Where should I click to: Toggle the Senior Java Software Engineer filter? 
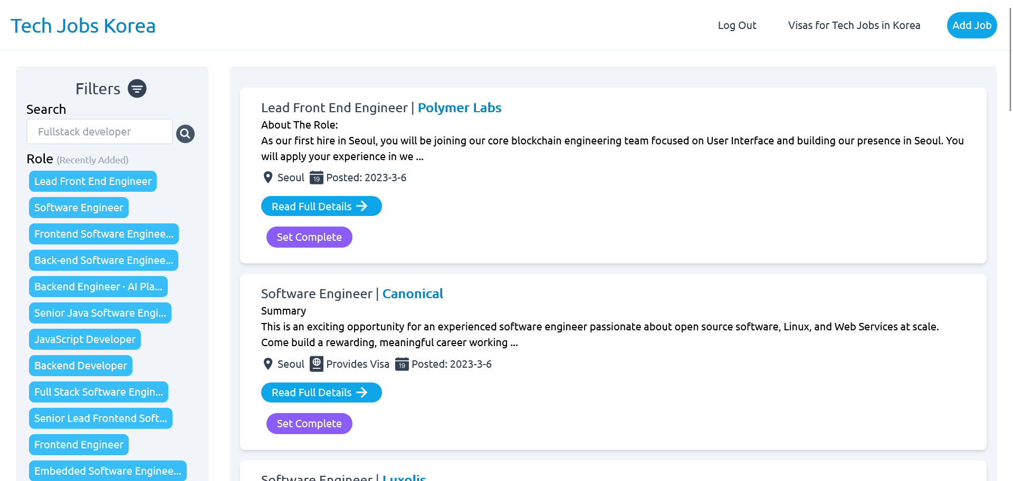click(x=100, y=313)
